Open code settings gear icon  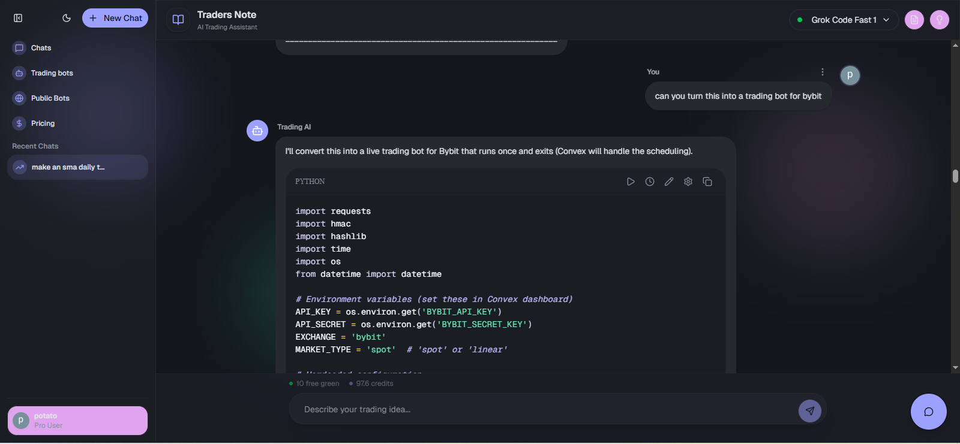point(688,182)
